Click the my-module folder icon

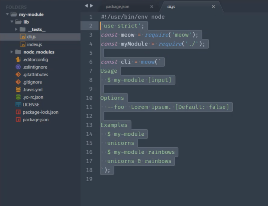click(14, 14)
